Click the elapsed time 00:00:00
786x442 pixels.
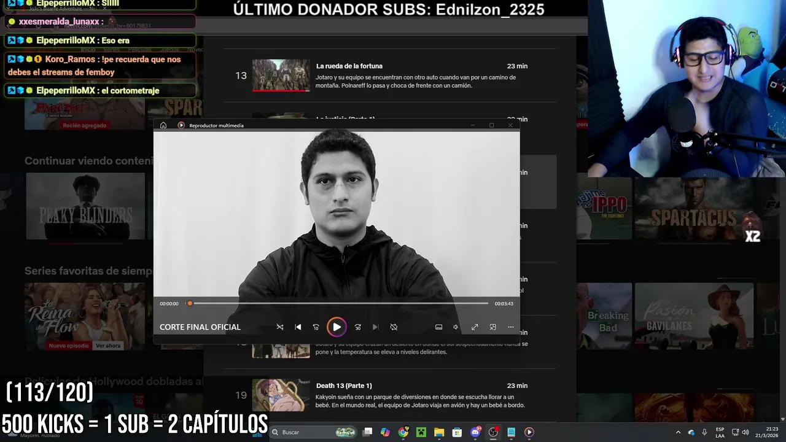point(169,303)
